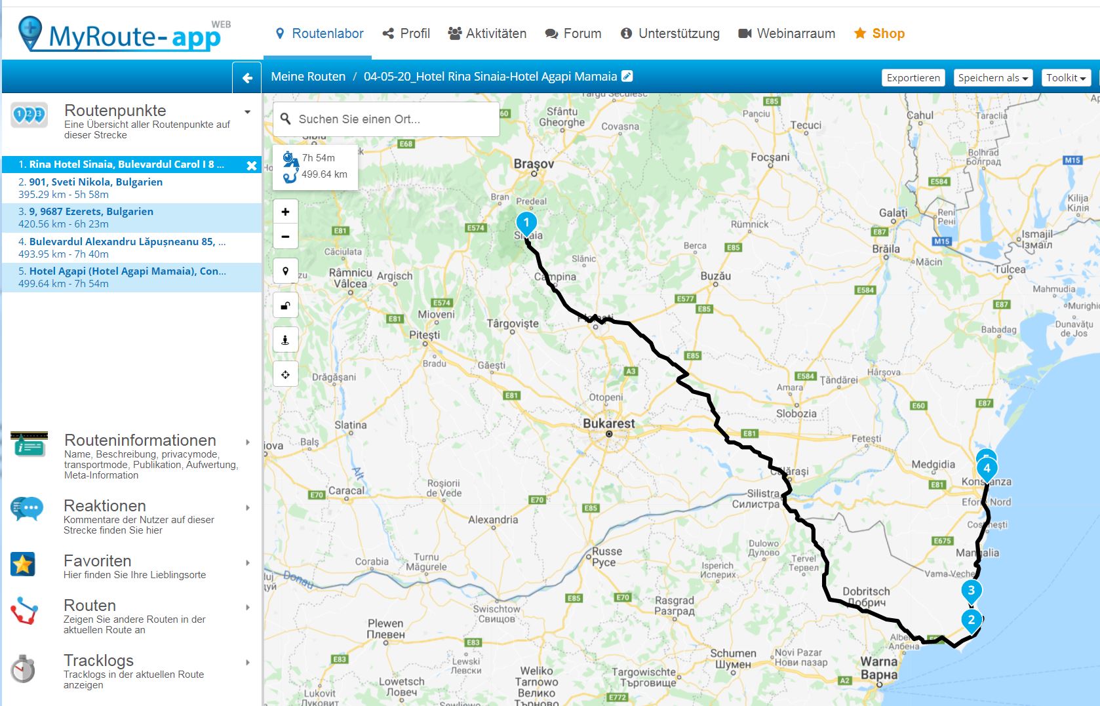Go to the Routenlabor tab
The width and height of the screenshot is (1100, 706).
click(x=319, y=33)
